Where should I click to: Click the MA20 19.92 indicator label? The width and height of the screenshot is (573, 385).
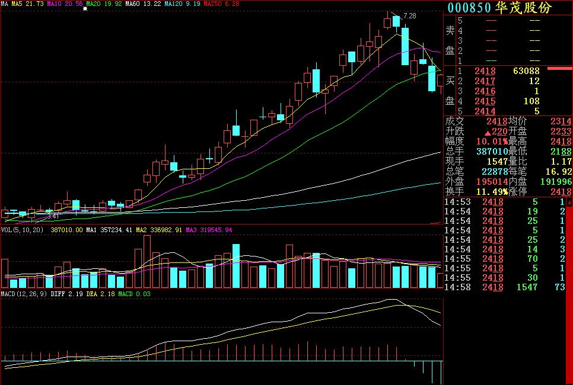104,4
